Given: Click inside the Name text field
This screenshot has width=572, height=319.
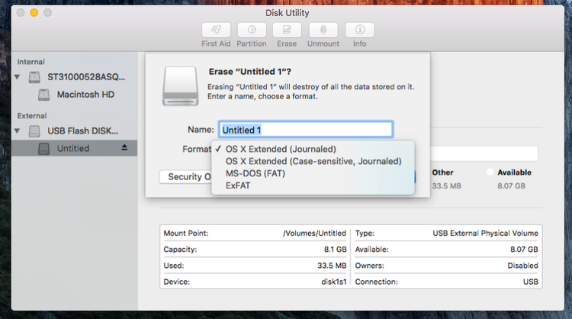Looking at the screenshot, I should [306, 130].
